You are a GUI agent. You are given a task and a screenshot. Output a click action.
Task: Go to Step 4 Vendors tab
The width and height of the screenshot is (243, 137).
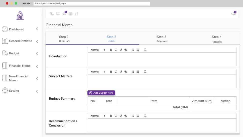tap(217, 39)
